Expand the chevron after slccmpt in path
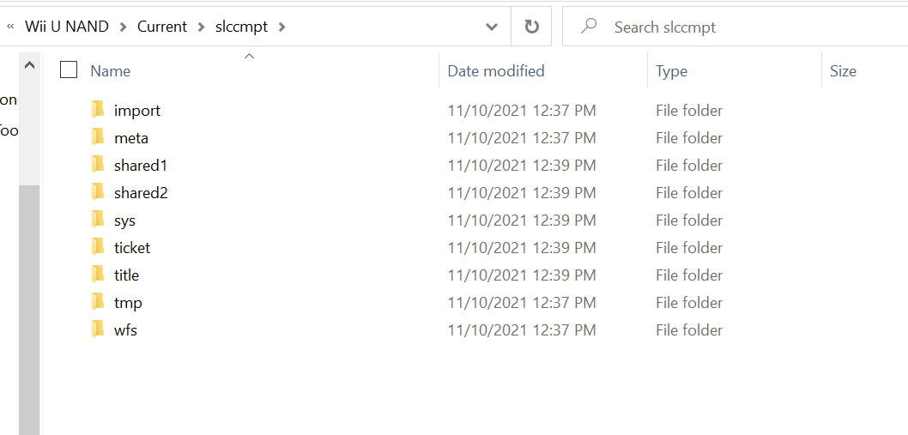The width and height of the screenshot is (908, 435). point(282,27)
